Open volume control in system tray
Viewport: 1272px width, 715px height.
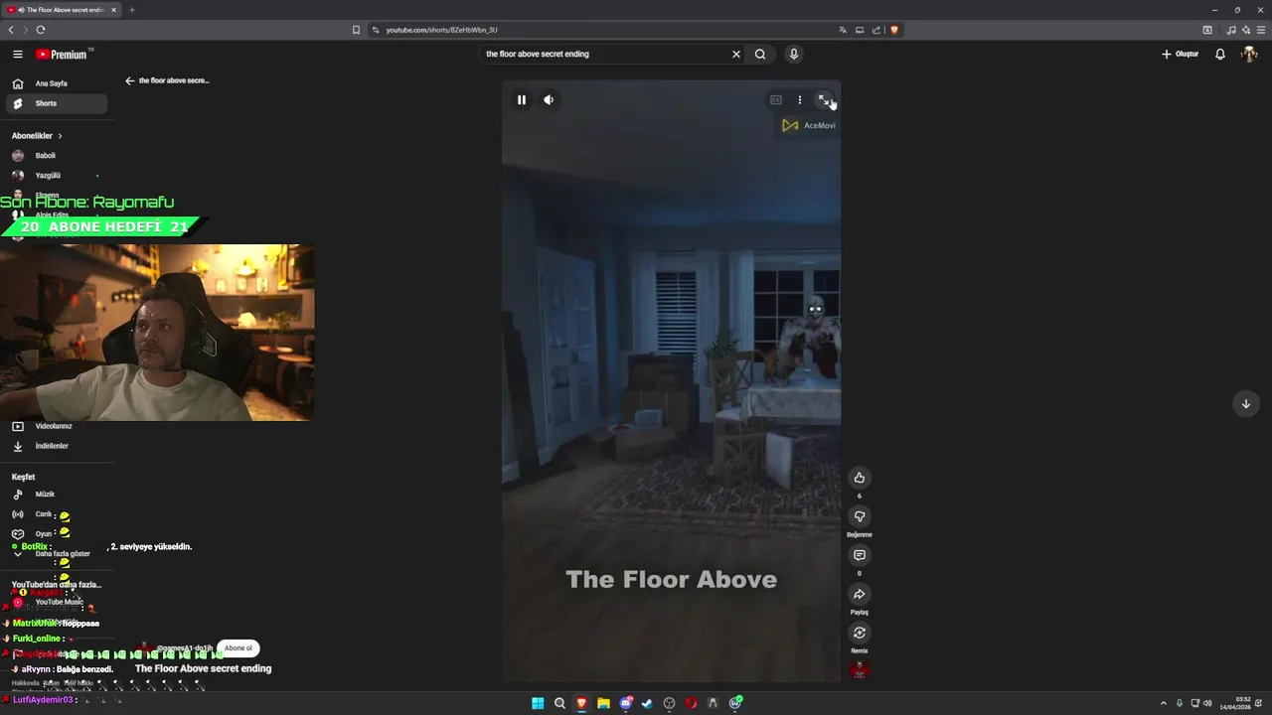coord(1207,703)
